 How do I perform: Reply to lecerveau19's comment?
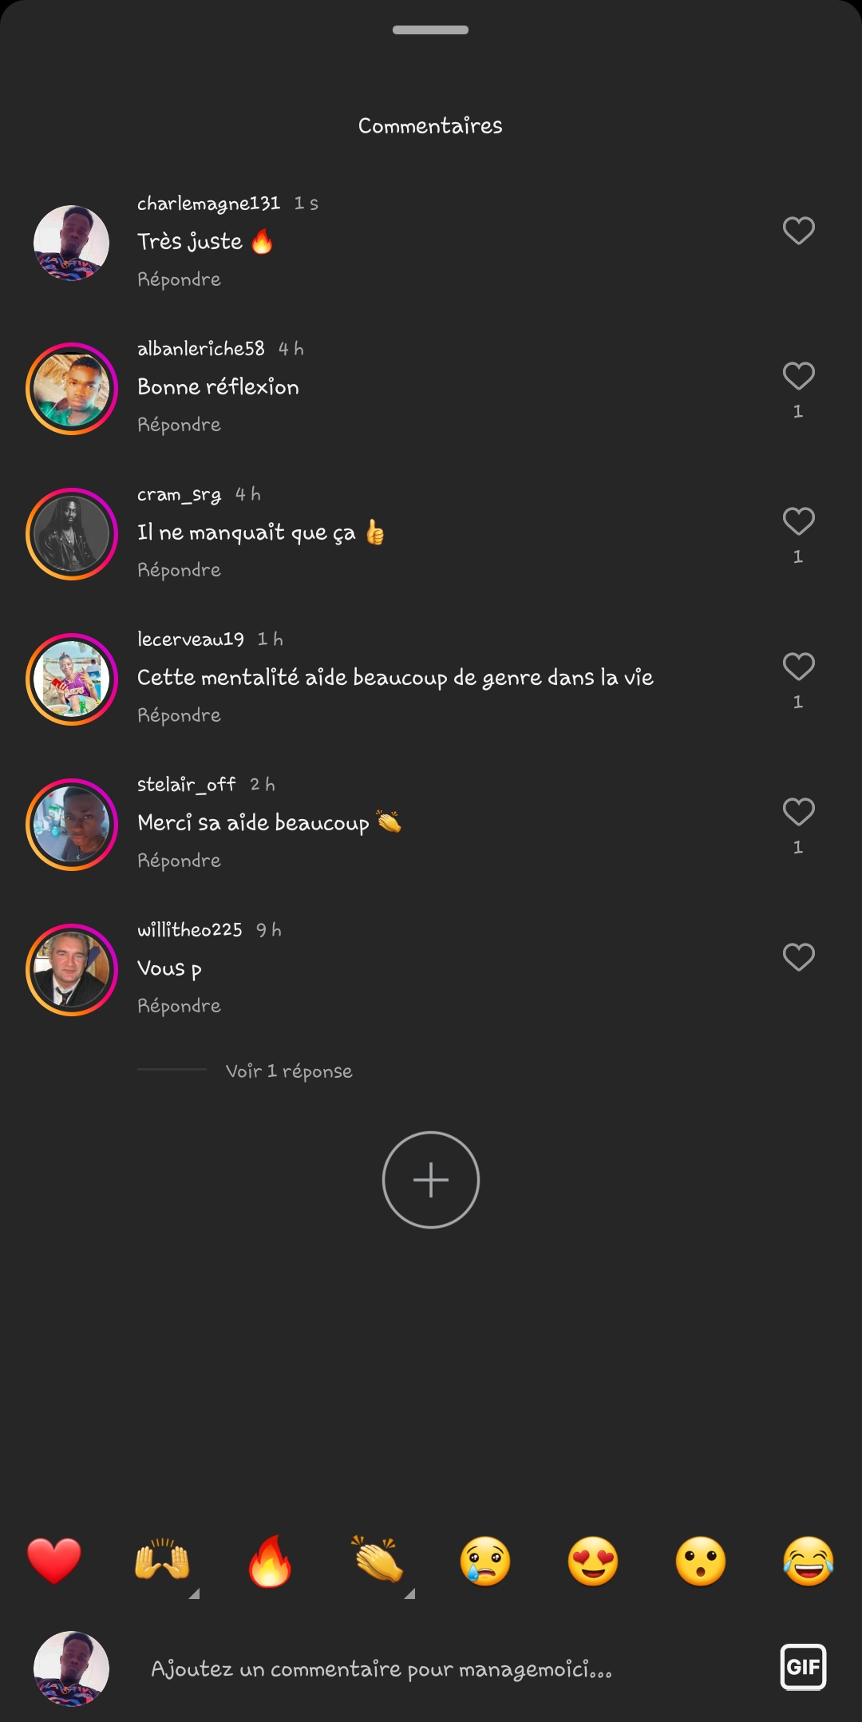pos(179,715)
